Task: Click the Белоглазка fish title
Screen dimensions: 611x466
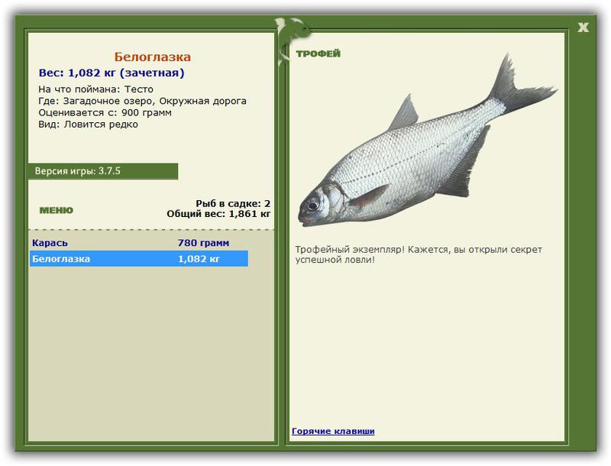Action: coord(152,57)
